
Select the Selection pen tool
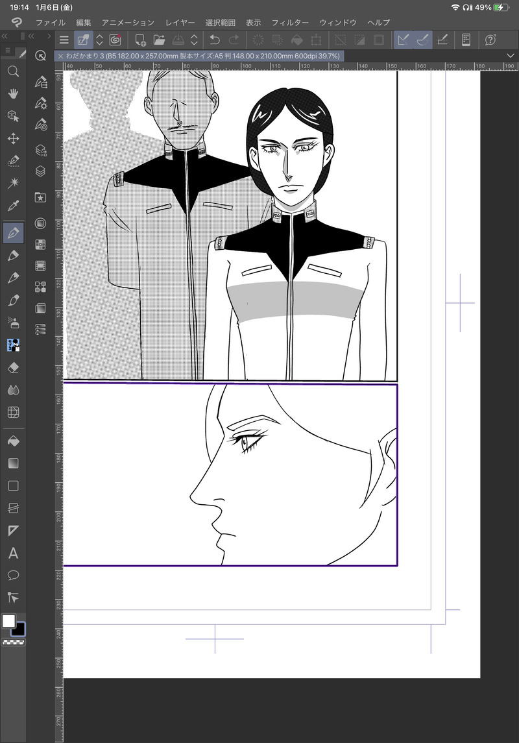pos(13,161)
